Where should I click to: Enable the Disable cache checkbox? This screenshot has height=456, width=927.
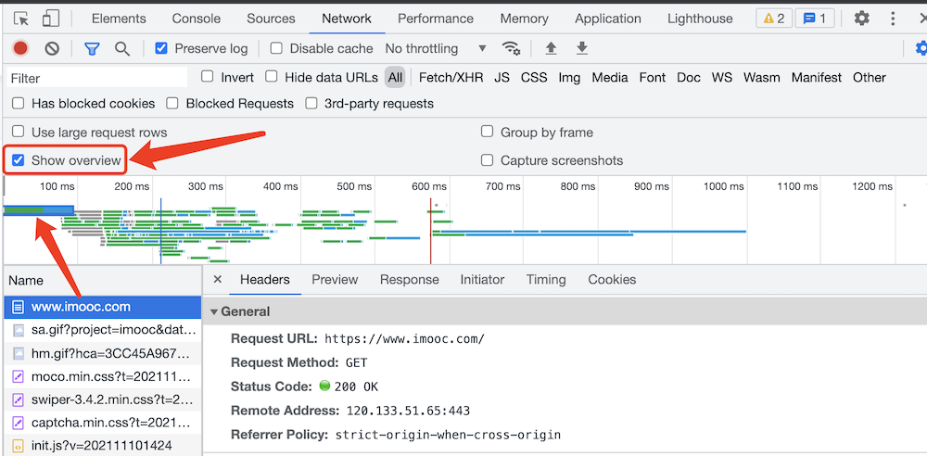pos(276,48)
